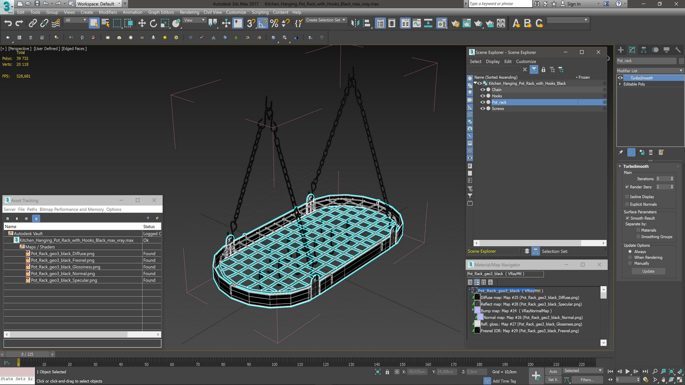
Task: Enable Explicit Normals checkbox
Action: (x=627, y=204)
